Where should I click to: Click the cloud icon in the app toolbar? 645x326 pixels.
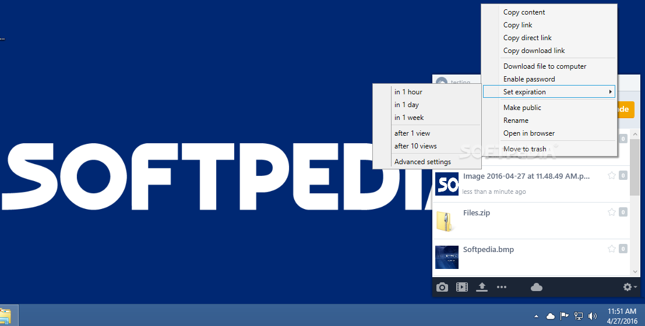click(537, 287)
